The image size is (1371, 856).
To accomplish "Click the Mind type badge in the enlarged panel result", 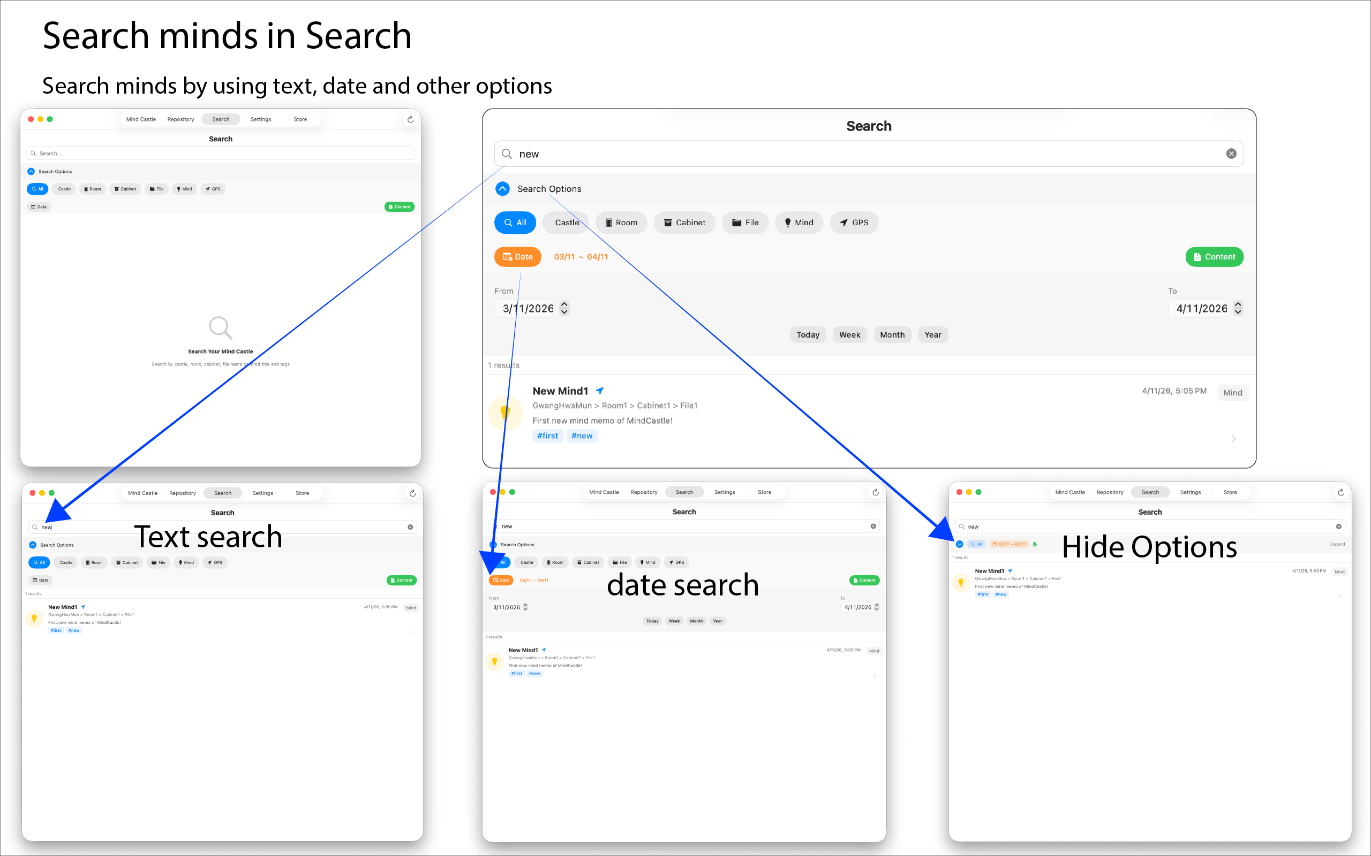I will click(x=1232, y=392).
